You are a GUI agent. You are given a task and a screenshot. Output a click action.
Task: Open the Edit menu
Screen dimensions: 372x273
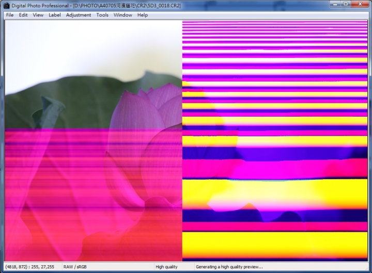point(23,15)
